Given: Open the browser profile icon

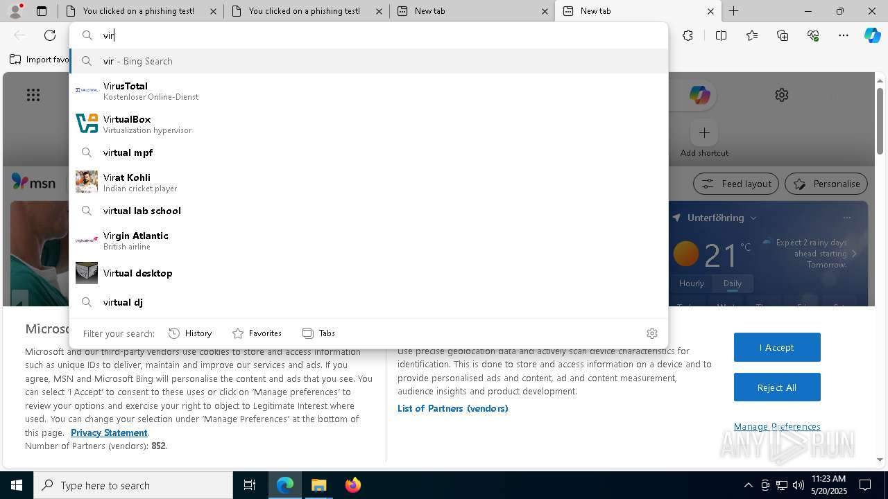Looking at the screenshot, I should click(15, 11).
